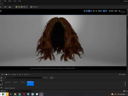Toggle grid snapping in viewport toolbar

pyautogui.click(x=99, y=11)
